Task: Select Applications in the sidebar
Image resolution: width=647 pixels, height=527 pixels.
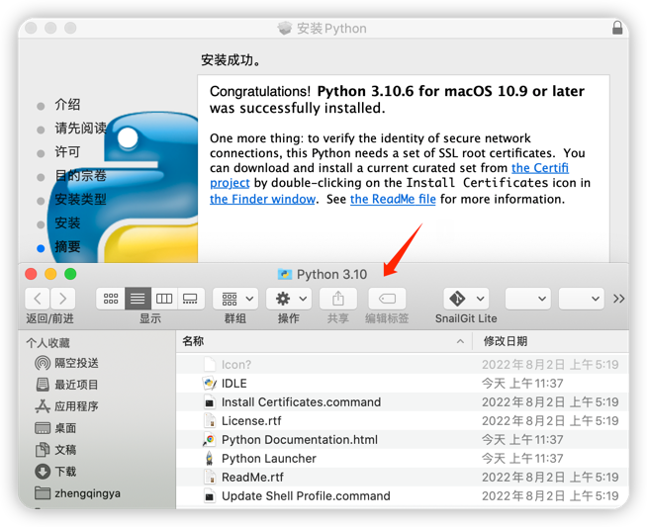Action: [76, 406]
